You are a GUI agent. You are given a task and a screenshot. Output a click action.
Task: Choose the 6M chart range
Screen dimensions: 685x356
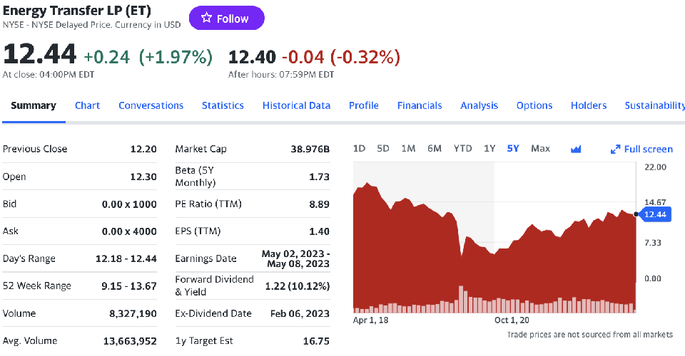(x=435, y=148)
